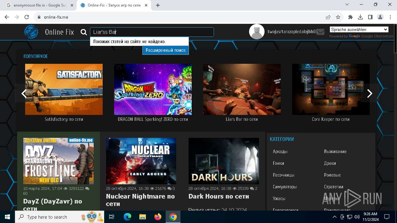Open Chrome three-dot menu
The image size is (397, 223).
[x=390, y=17]
